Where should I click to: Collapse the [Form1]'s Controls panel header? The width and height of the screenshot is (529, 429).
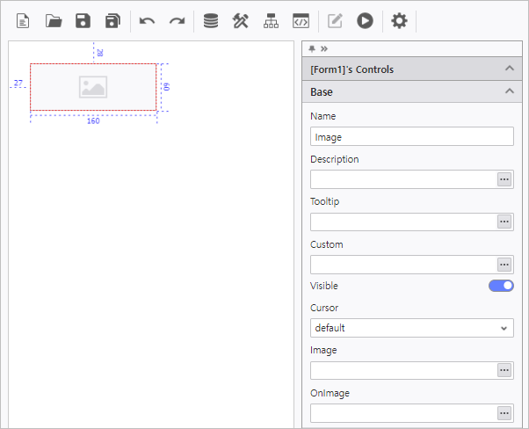point(509,69)
